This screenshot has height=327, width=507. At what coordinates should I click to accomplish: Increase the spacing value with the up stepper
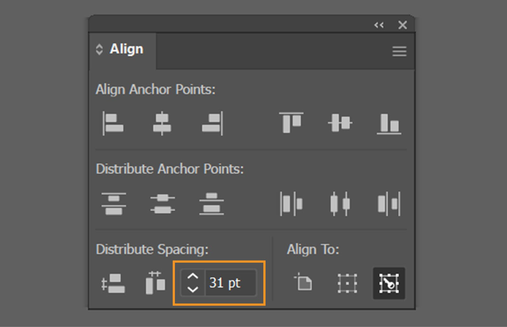point(193,276)
